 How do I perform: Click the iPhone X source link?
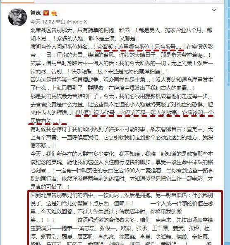pyautogui.click(x=77, y=22)
